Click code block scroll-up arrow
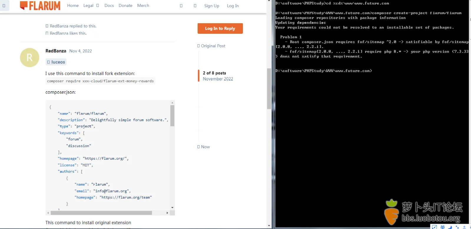 [x=172, y=103]
